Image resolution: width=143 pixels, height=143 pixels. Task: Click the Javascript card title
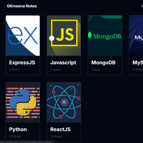[63, 63]
